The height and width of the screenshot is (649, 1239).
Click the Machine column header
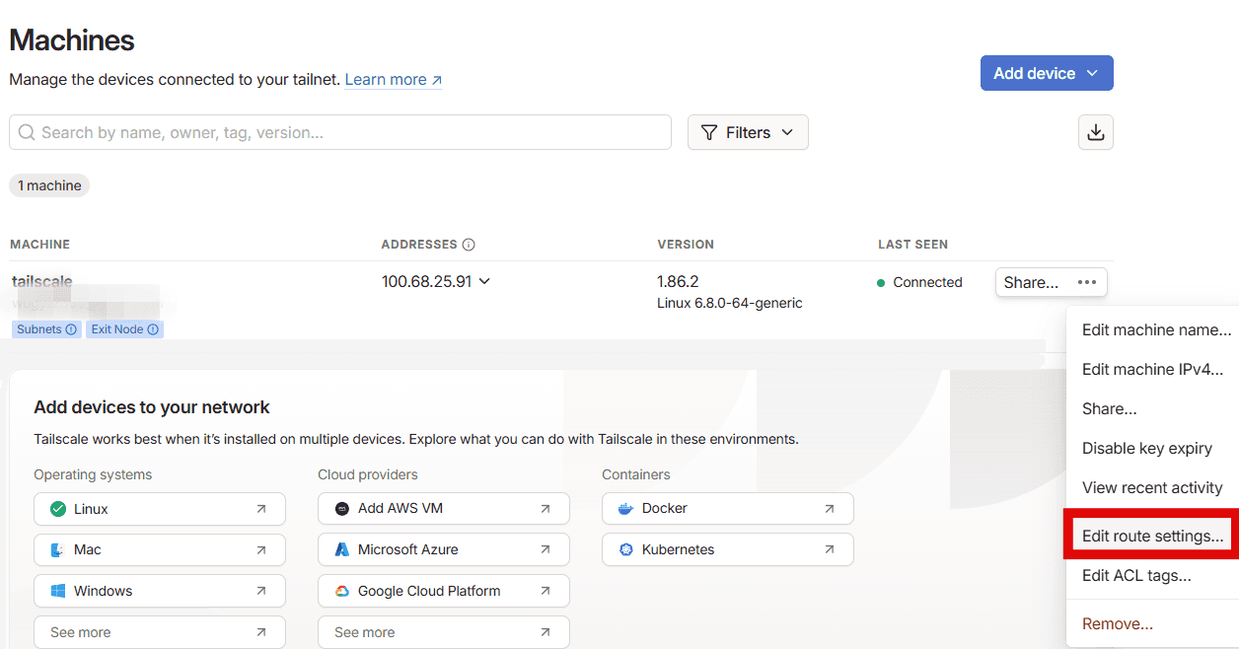39,245
